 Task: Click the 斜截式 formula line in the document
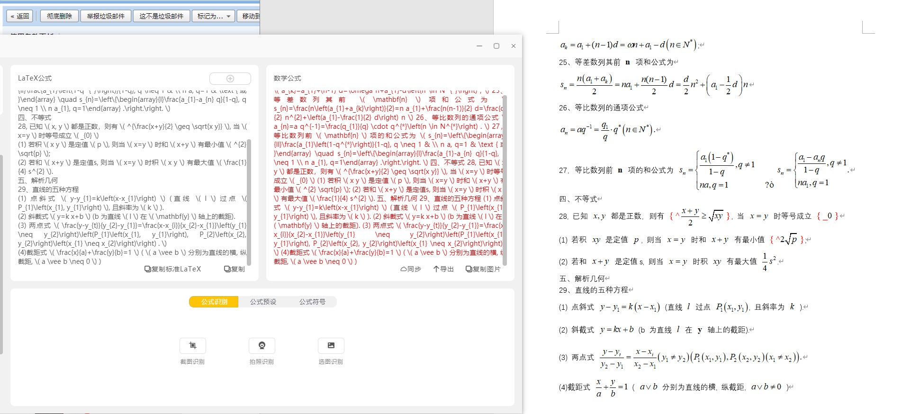tap(654, 330)
